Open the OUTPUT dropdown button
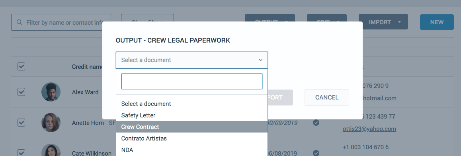The width and height of the screenshot is (461, 156). (270, 18)
